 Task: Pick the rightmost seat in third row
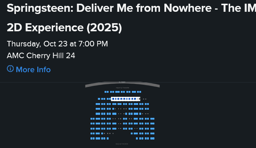(x=148, y=104)
